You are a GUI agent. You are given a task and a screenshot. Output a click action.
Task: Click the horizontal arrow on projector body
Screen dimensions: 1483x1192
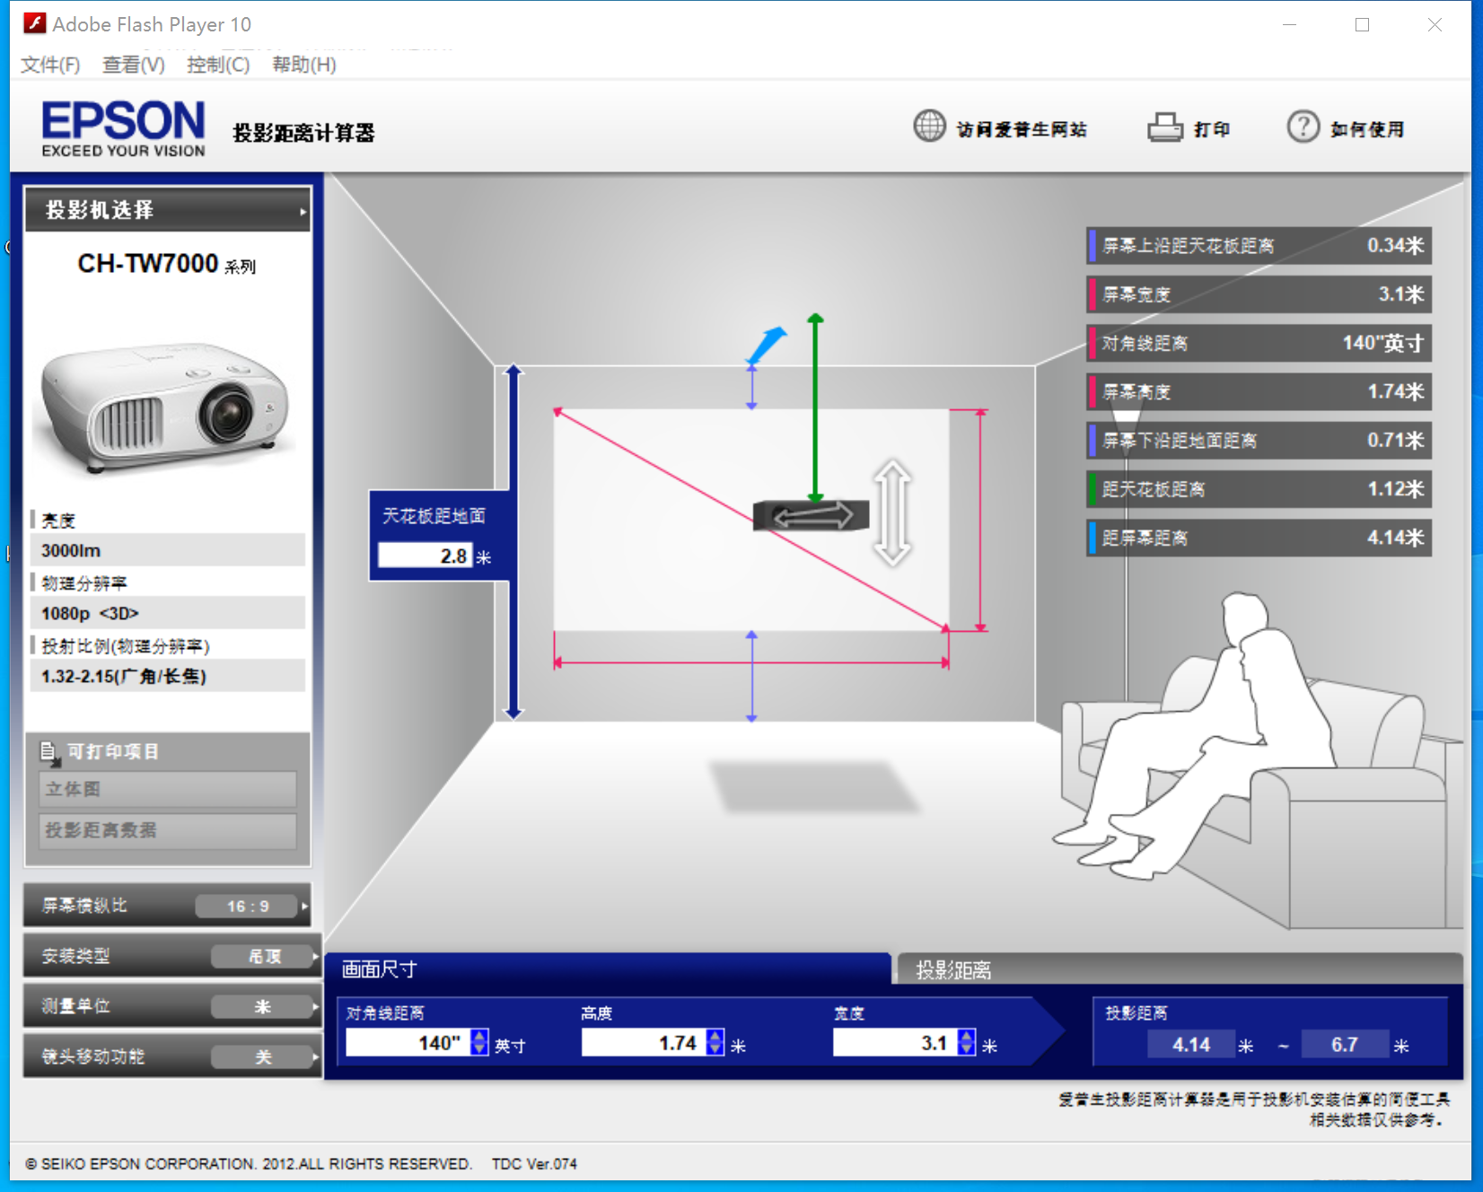[x=812, y=515]
